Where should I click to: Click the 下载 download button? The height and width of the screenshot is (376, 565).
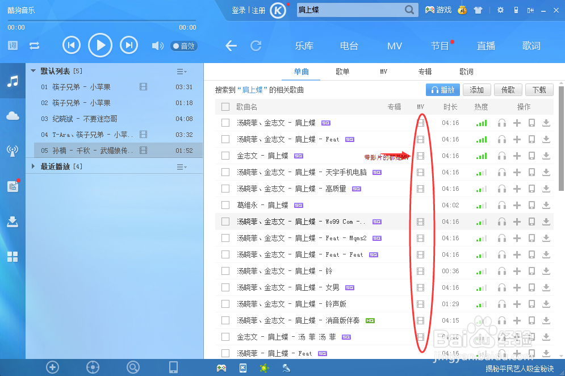click(539, 89)
